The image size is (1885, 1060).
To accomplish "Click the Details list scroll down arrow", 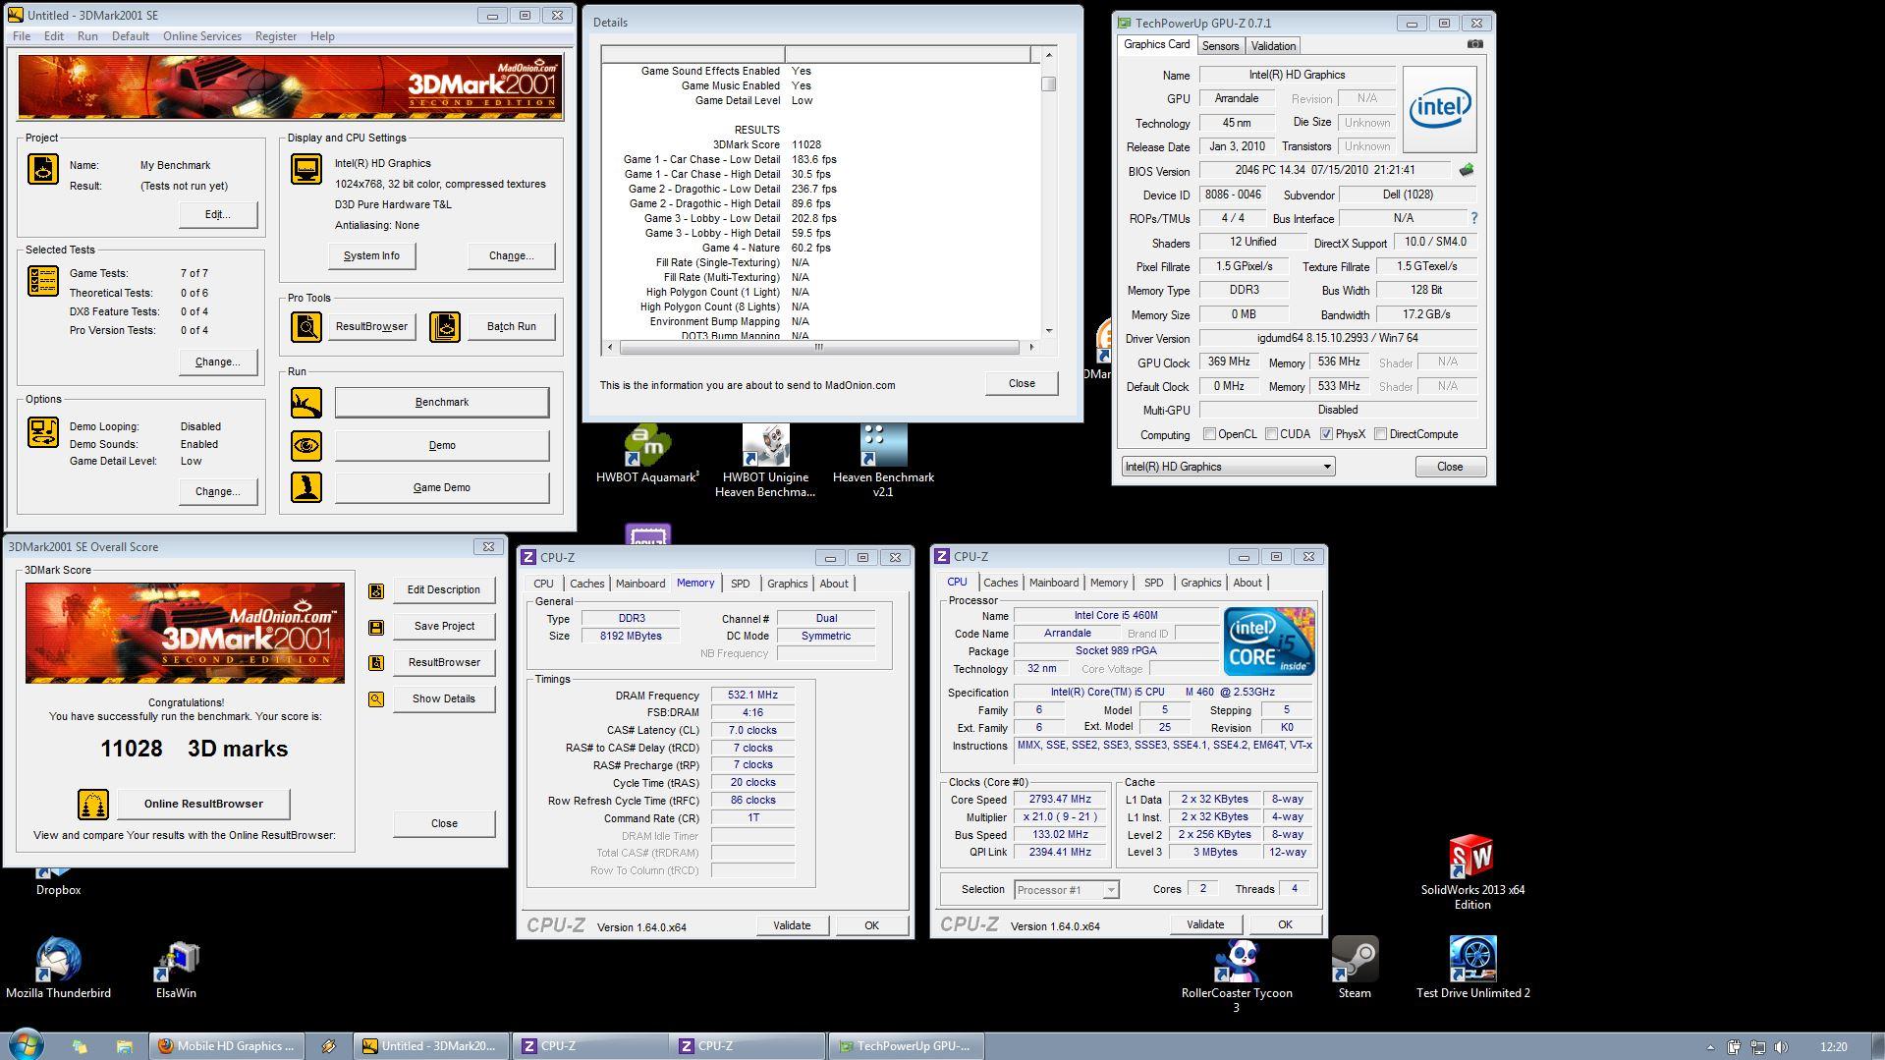I will click(1049, 331).
